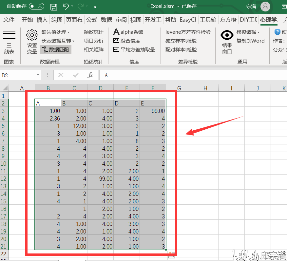Click the Save floppy disk icon
Screen dimensions: 287x261
pyautogui.click(x=54, y=7)
